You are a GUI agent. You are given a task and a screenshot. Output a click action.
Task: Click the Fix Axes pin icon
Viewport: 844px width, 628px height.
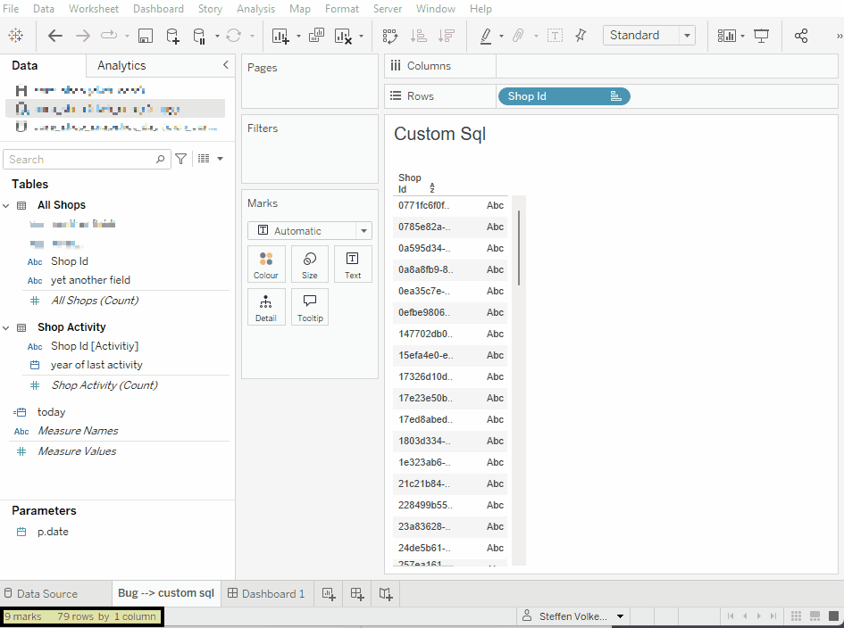click(x=581, y=36)
